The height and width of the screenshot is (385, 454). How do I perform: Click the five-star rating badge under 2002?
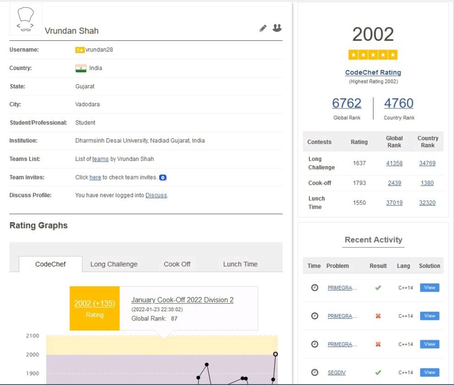[x=373, y=55]
